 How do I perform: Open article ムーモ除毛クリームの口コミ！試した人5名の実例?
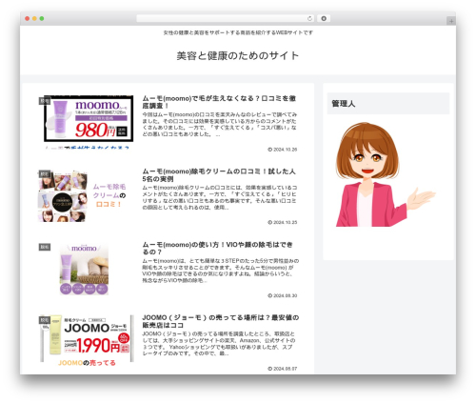pos(219,175)
